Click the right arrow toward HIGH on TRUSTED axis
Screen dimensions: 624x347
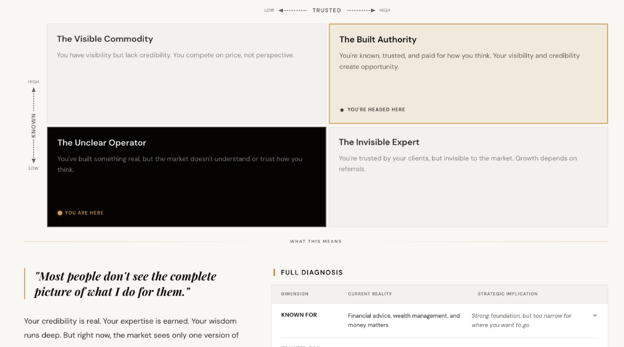point(361,10)
